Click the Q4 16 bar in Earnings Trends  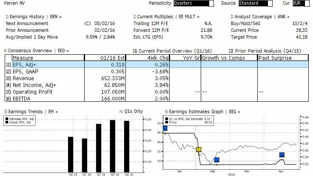coord(127,147)
